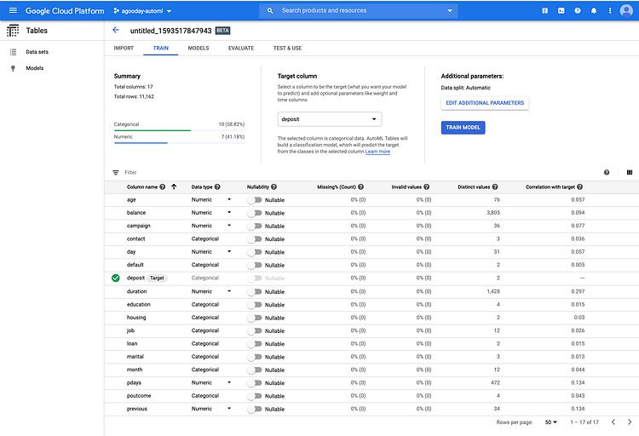This screenshot has width=639, height=436.
Task: Open data type dropdown for age
Action: (229, 199)
